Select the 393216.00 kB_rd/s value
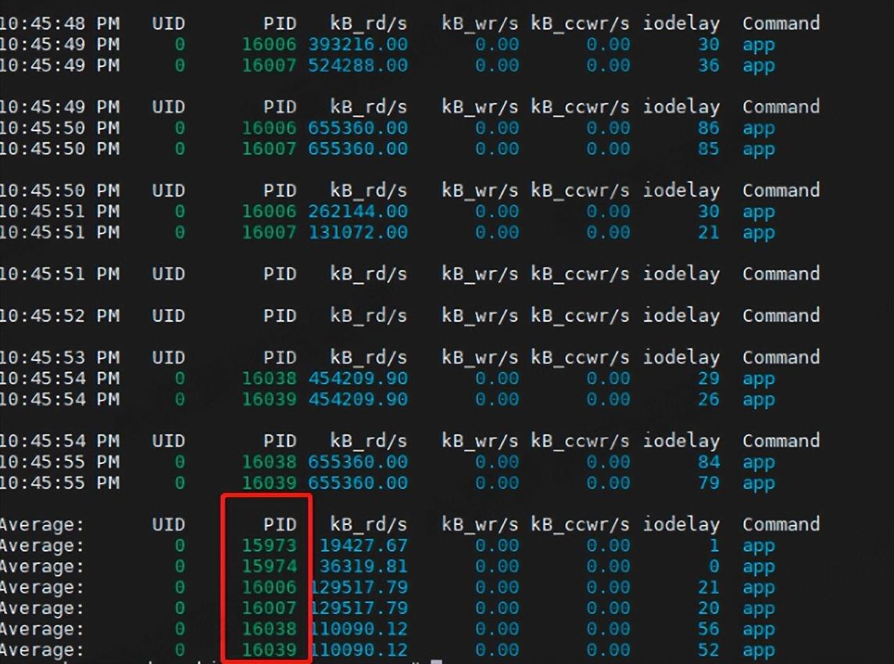894x664 pixels. click(x=358, y=45)
